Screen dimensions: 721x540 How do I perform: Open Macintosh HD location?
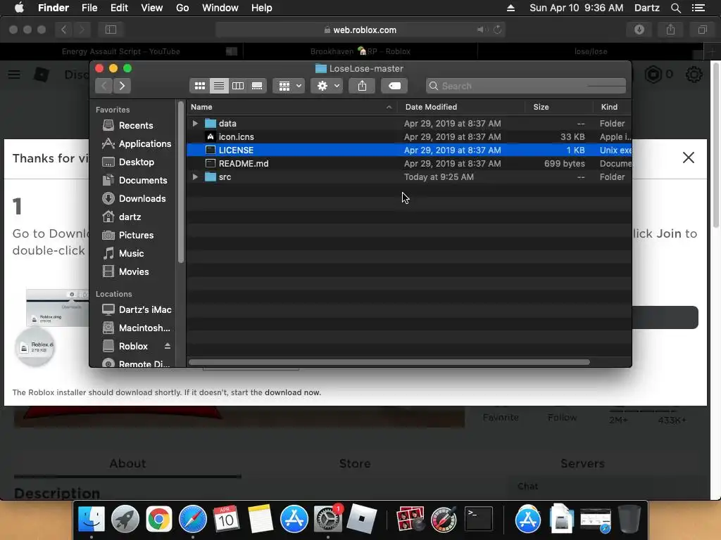tap(136, 328)
